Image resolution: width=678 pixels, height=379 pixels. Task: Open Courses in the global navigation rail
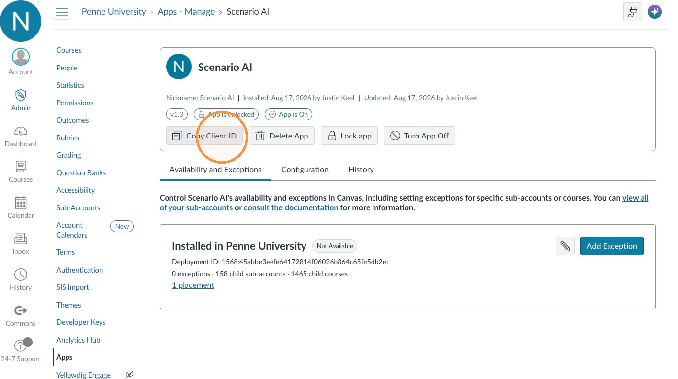click(x=21, y=172)
